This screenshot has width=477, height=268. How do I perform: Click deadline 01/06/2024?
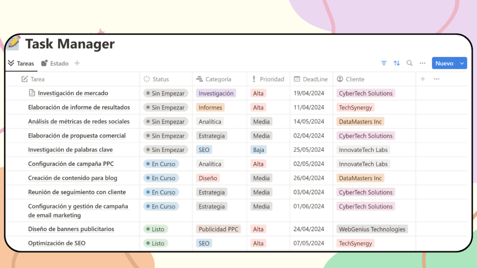pyautogui.click(x=309, y=206)
